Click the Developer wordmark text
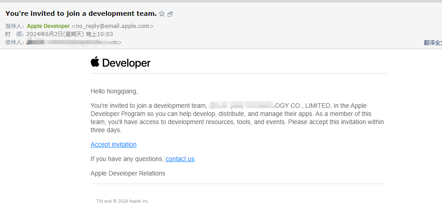Image resolution: width=442 pixels, height=203 pixels. pos(126,63)
